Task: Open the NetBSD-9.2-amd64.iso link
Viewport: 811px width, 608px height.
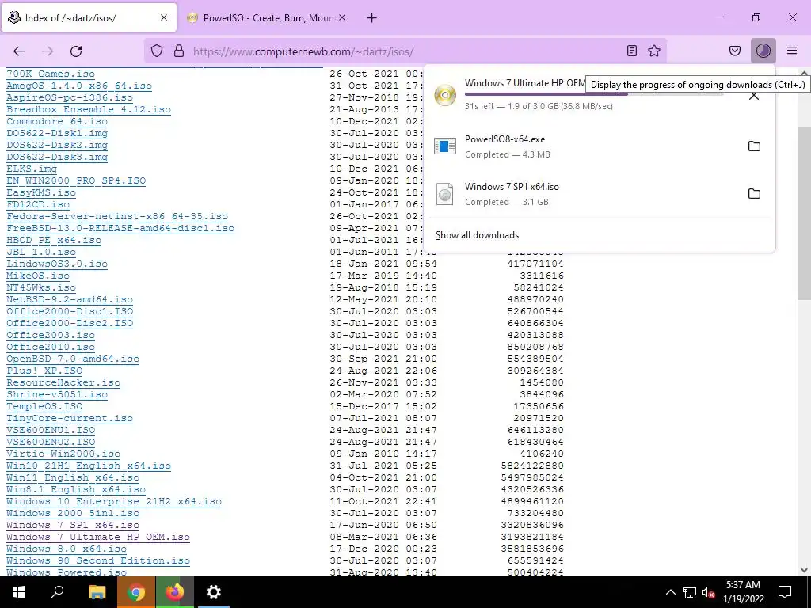Action: pyautogui.click(x=70, y=299)
